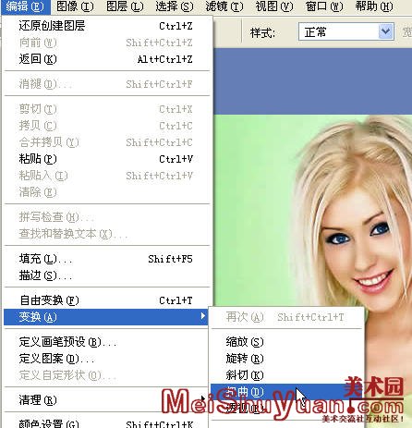This screenshot has height=428, width=412.
Task: Expand the 变换(A) submenu arrow
Action: 202,316
